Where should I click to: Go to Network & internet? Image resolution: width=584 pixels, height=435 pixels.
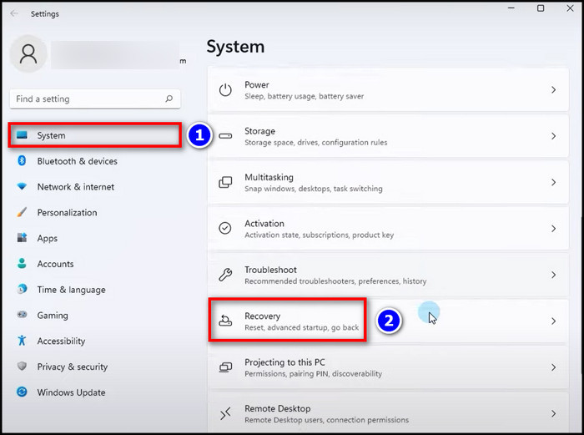76,187
